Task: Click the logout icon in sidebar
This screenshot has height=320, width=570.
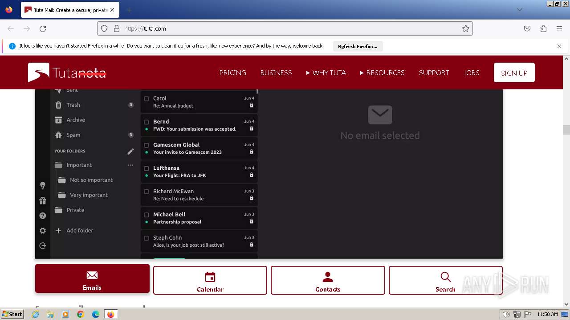Action: (43, 246)
